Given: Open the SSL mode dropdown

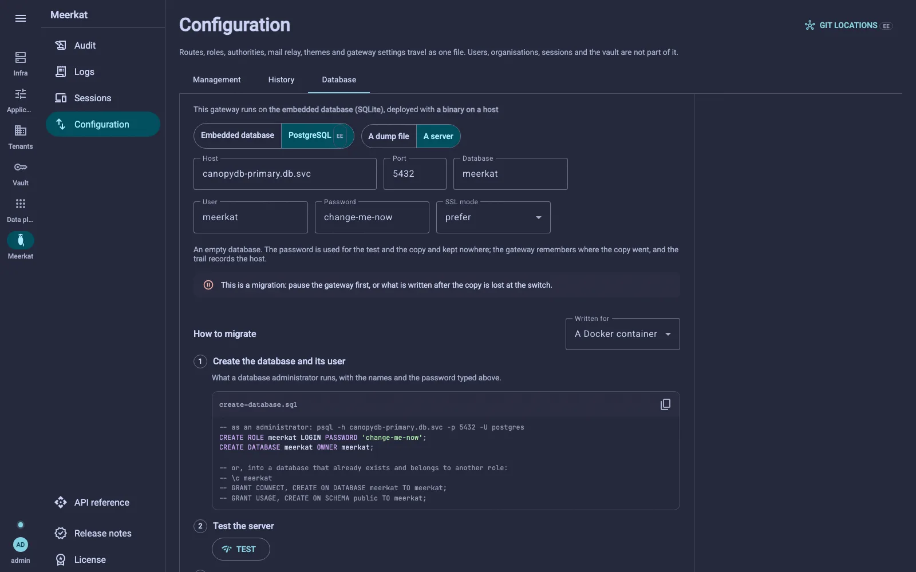Looking at the screenshot, I should (x=493, y=217).
